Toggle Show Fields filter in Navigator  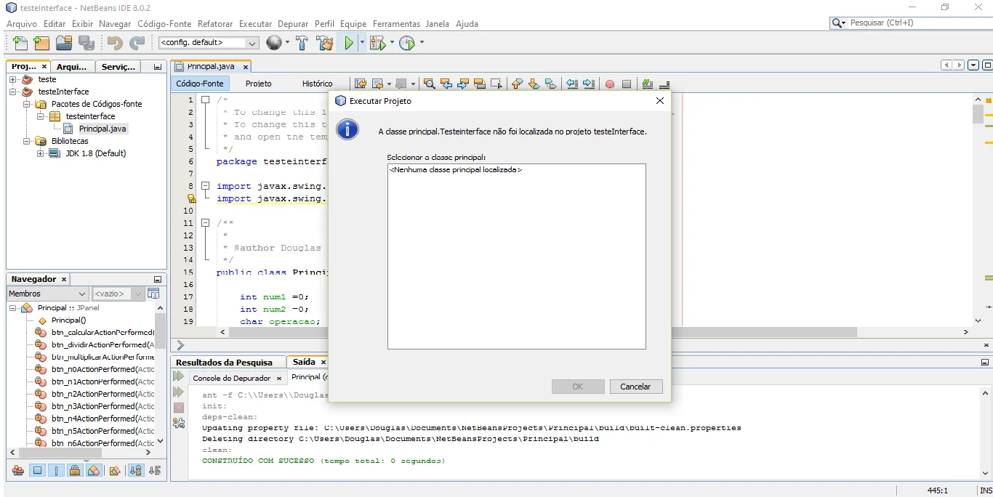(x=38, y=470)
